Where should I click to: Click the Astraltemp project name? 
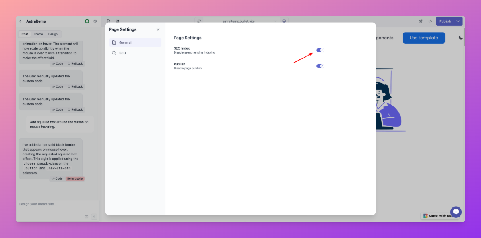click(36, 21)
